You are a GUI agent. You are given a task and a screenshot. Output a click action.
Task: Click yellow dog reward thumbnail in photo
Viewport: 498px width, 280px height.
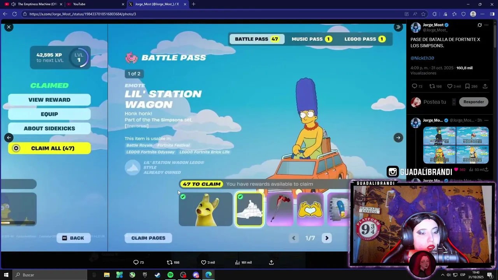coord(205,209)
